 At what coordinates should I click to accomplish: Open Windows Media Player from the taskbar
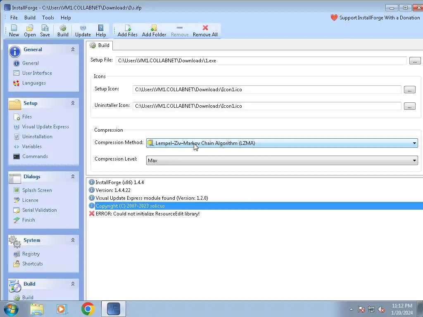coord(62,309)
